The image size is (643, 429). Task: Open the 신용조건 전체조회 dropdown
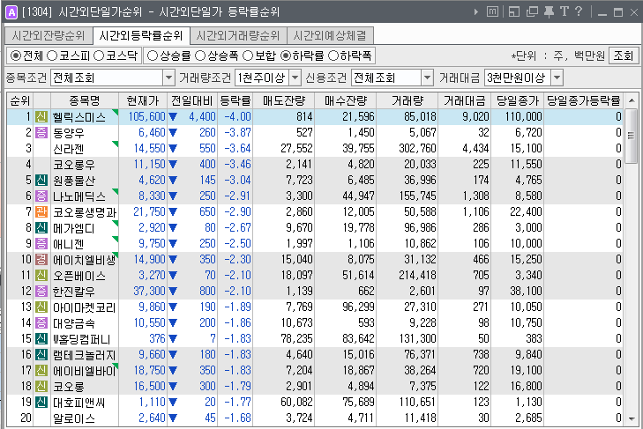[x=427, y=78]
